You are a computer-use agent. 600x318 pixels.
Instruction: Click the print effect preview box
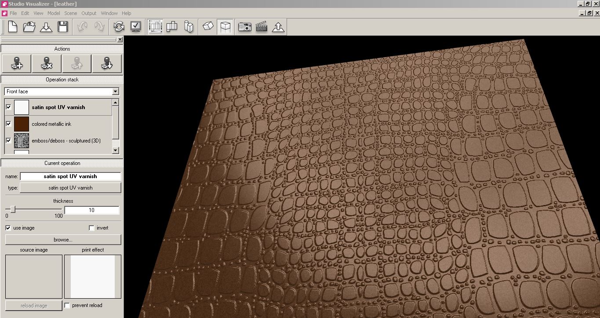93,277
